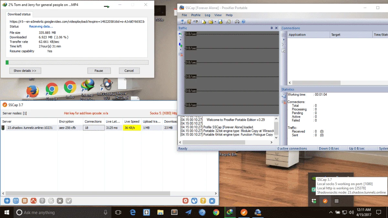
Task: Click the checklist clipboard icon in Proxifier toolbar
Action: point(229,22)
